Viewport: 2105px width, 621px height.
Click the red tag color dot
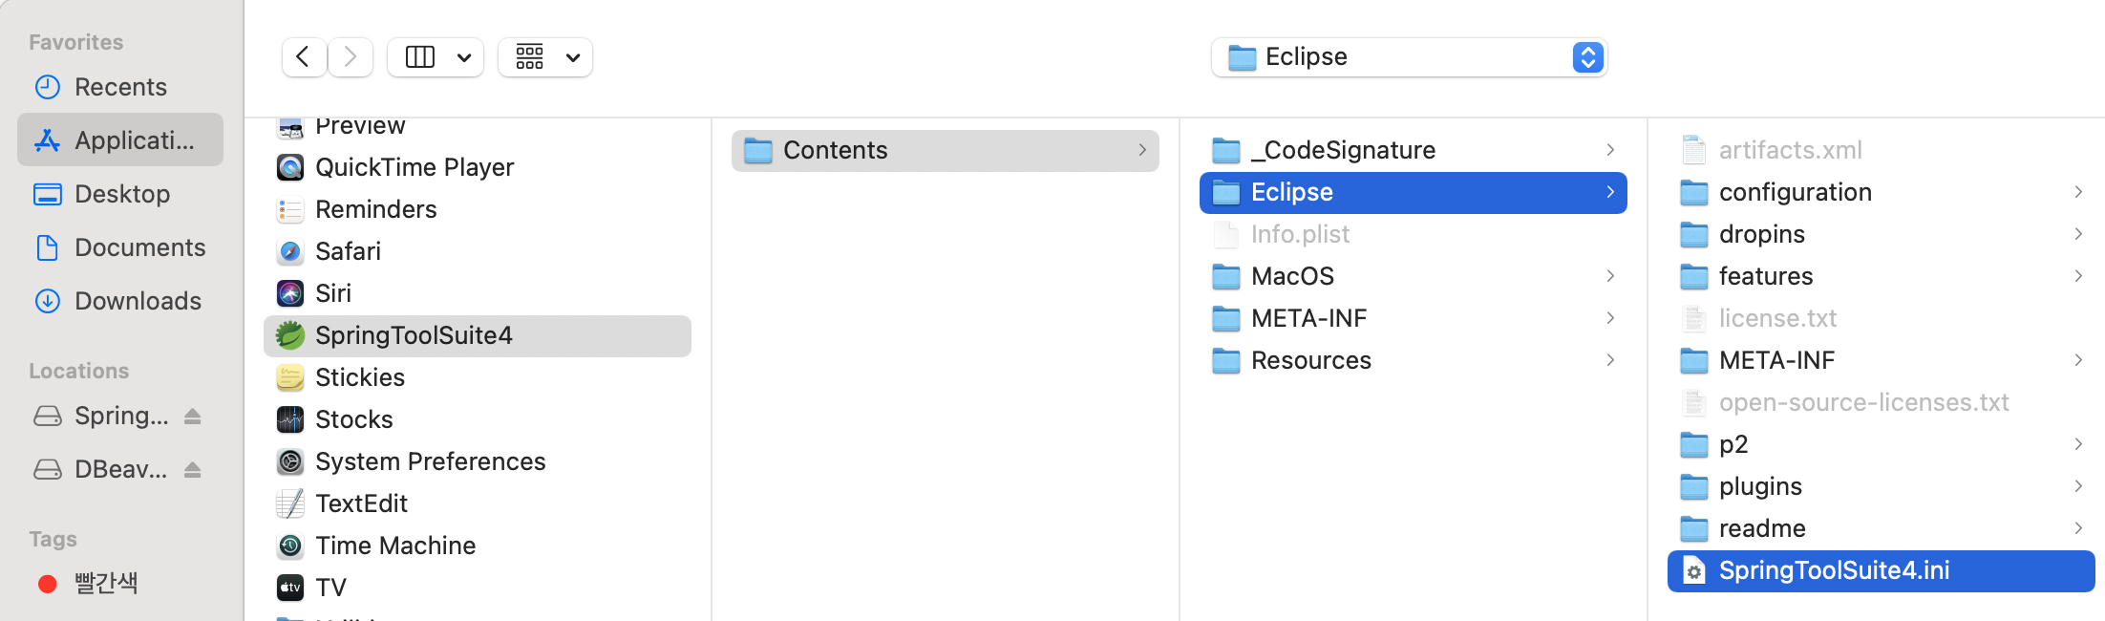pos(47,583)
